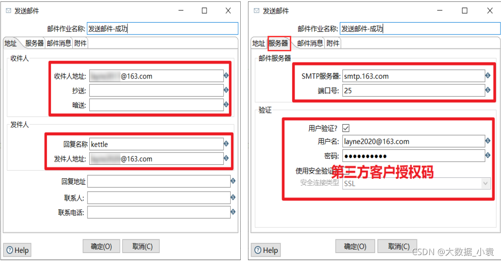Screen dimensions: 501x261
Task: Click 端口号 field showing 25
Action: pyautogui.click(x=414, y=90)
